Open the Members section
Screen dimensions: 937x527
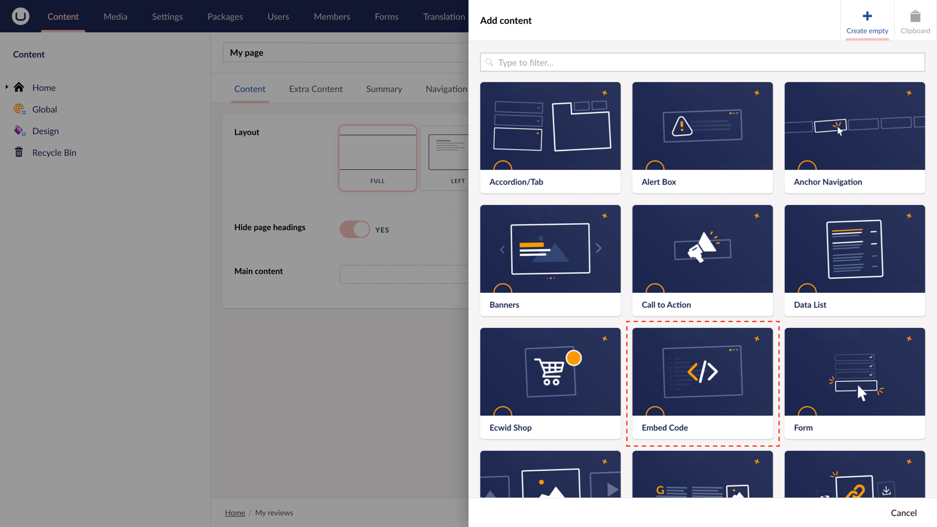[332, 16]
